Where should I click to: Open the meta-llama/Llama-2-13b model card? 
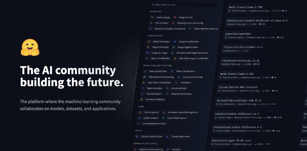coord(261,75)
